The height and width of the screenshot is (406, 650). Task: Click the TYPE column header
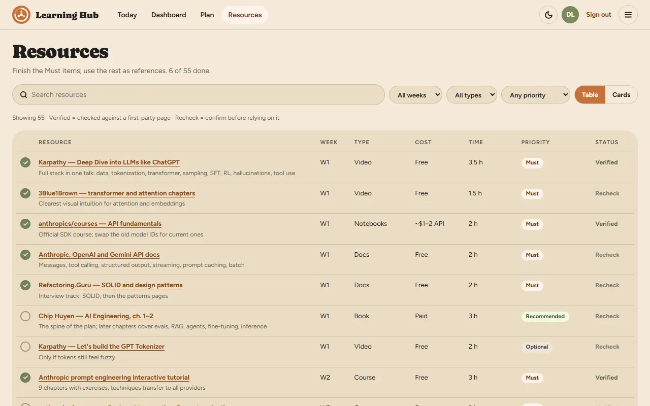tap(362, 142)
